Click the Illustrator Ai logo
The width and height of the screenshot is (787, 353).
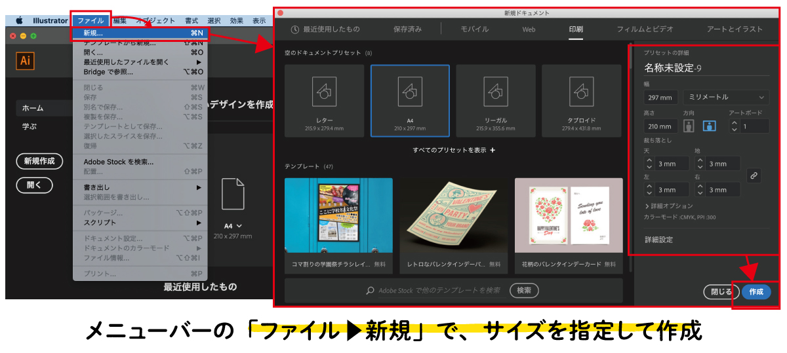pos(26,61)
